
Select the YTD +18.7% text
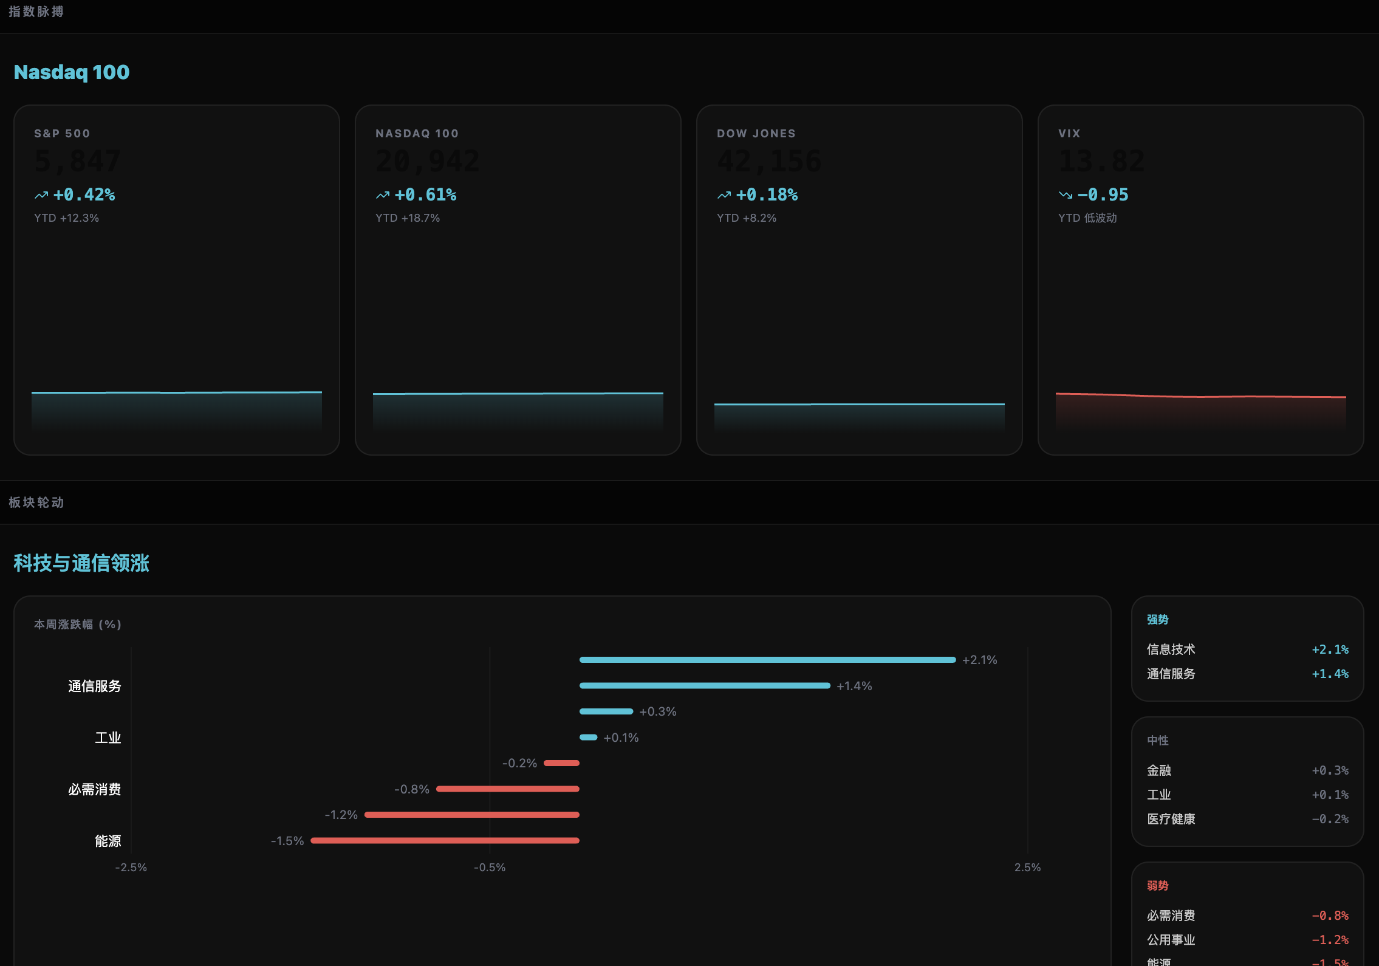(408, 218)
